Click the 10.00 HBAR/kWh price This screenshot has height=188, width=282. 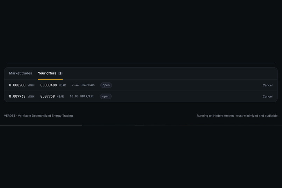tap(82, 96)
